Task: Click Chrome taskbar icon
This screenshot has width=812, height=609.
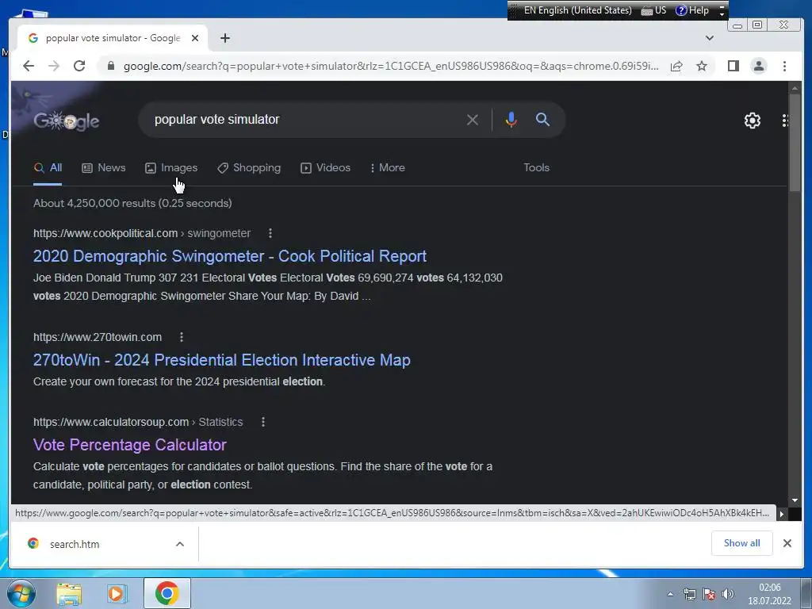Action: click(x=167, y=593)
